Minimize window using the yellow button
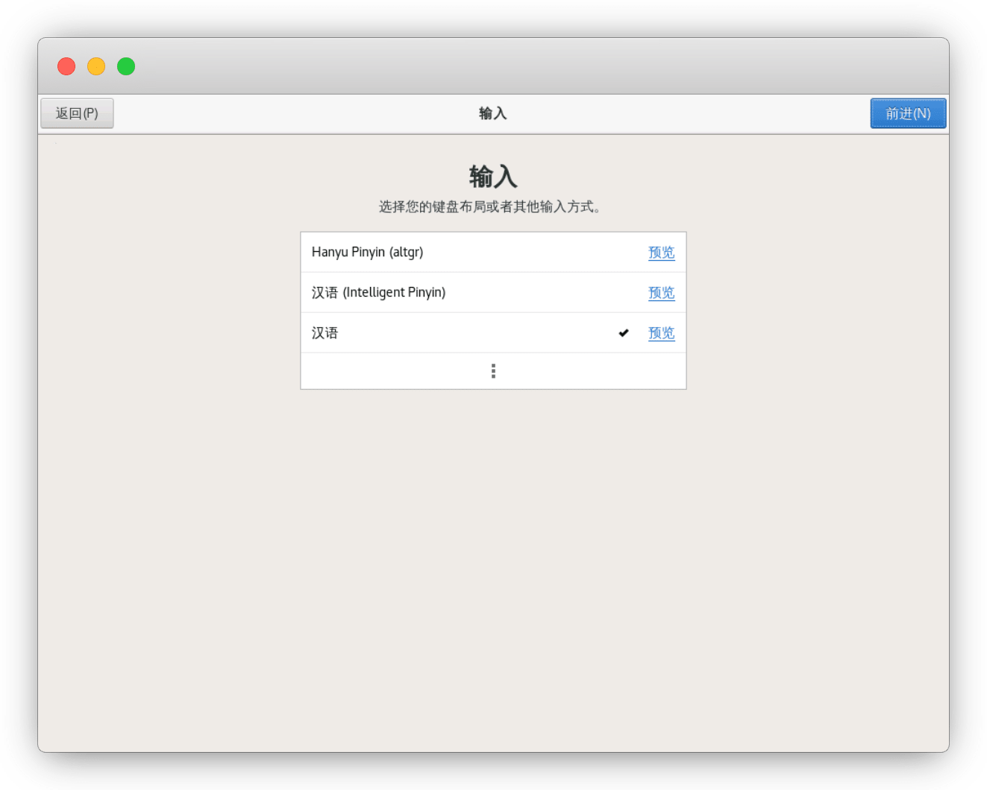 [96, 66]
